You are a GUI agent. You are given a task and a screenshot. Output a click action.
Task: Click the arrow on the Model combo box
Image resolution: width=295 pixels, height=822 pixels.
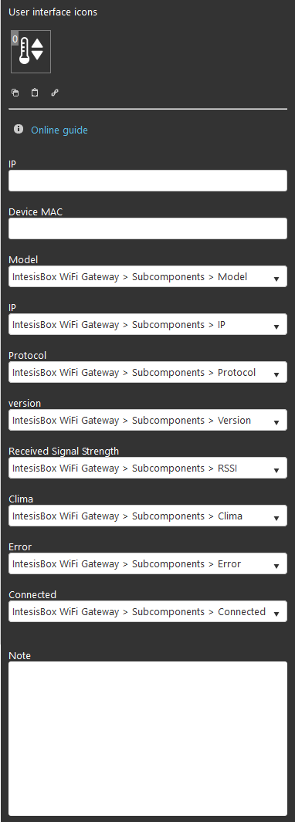click(276, 279)
